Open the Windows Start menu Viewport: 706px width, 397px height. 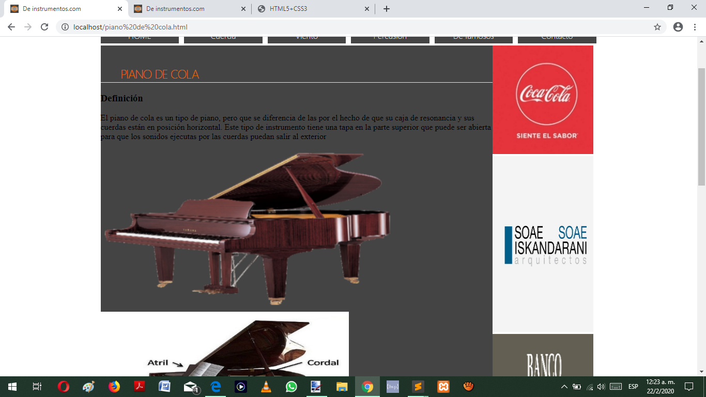pyautogui.click(x=12, y=387)
